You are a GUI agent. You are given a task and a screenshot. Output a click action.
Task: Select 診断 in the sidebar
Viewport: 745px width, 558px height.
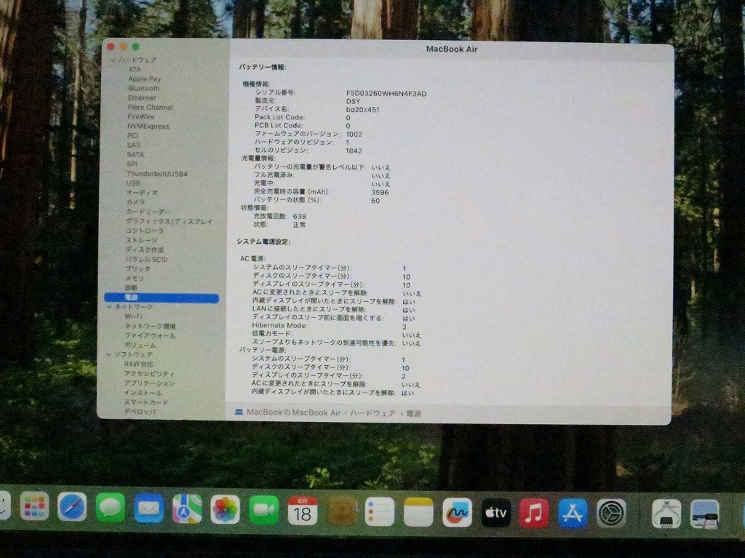tap(131, 287)
